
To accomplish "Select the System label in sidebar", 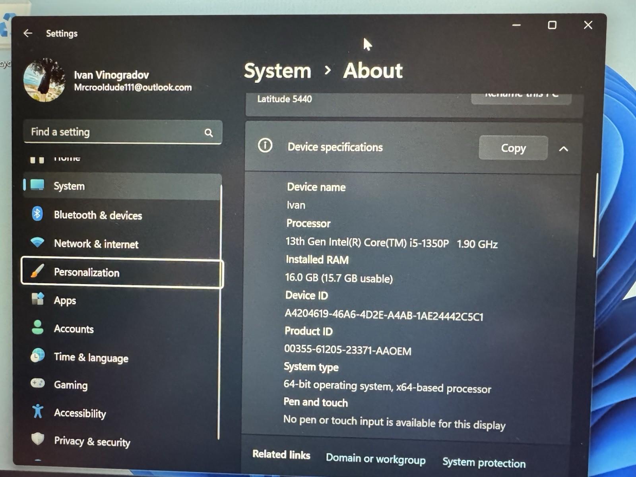I will (69, 186).
